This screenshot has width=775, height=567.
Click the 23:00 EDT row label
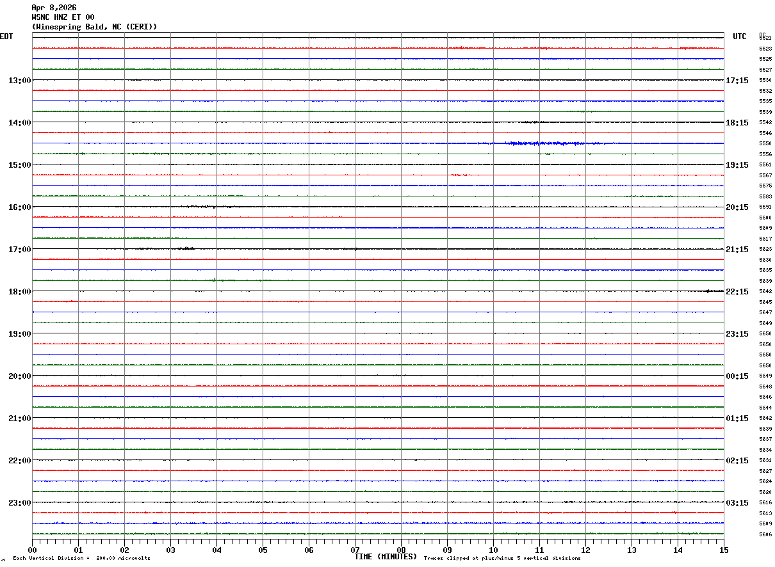pos(19,502)
